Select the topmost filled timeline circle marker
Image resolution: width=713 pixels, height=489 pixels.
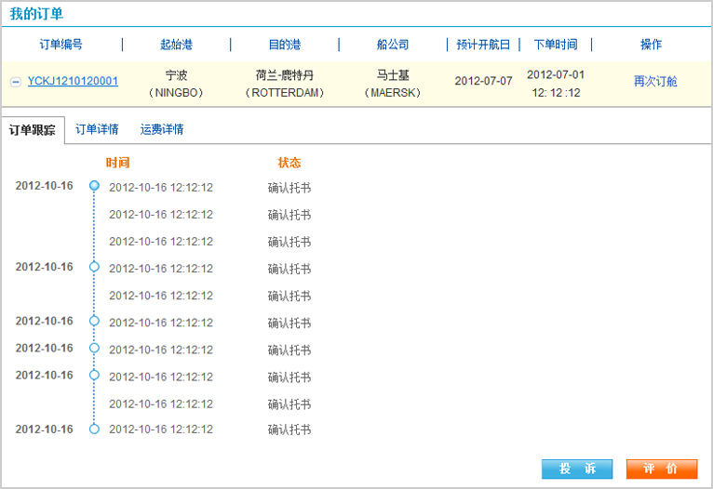pos(94,186)
